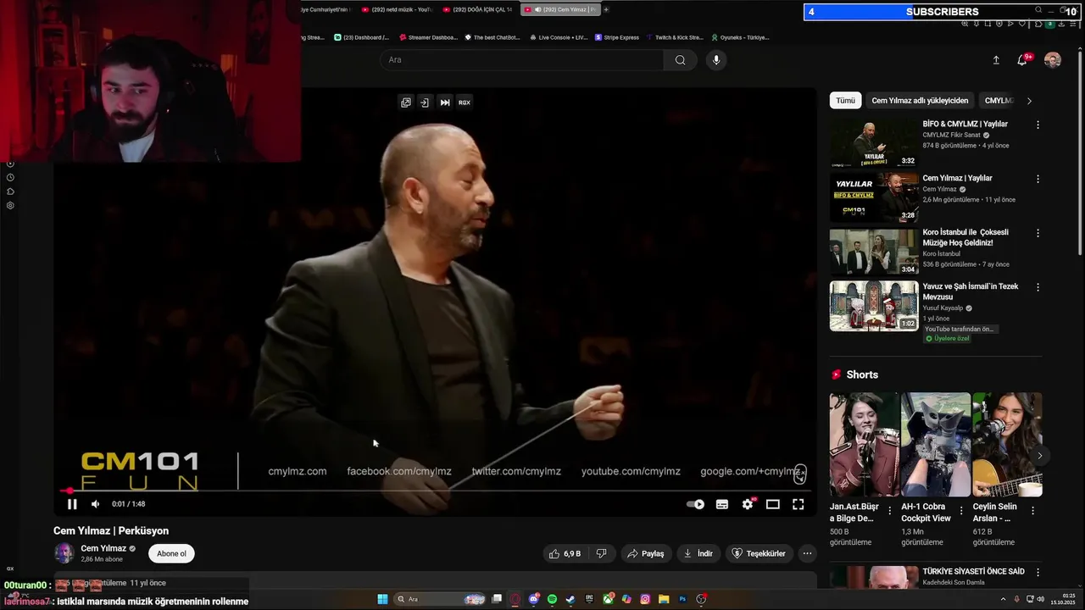Dislike the Cem Yılmaz video

601,553
